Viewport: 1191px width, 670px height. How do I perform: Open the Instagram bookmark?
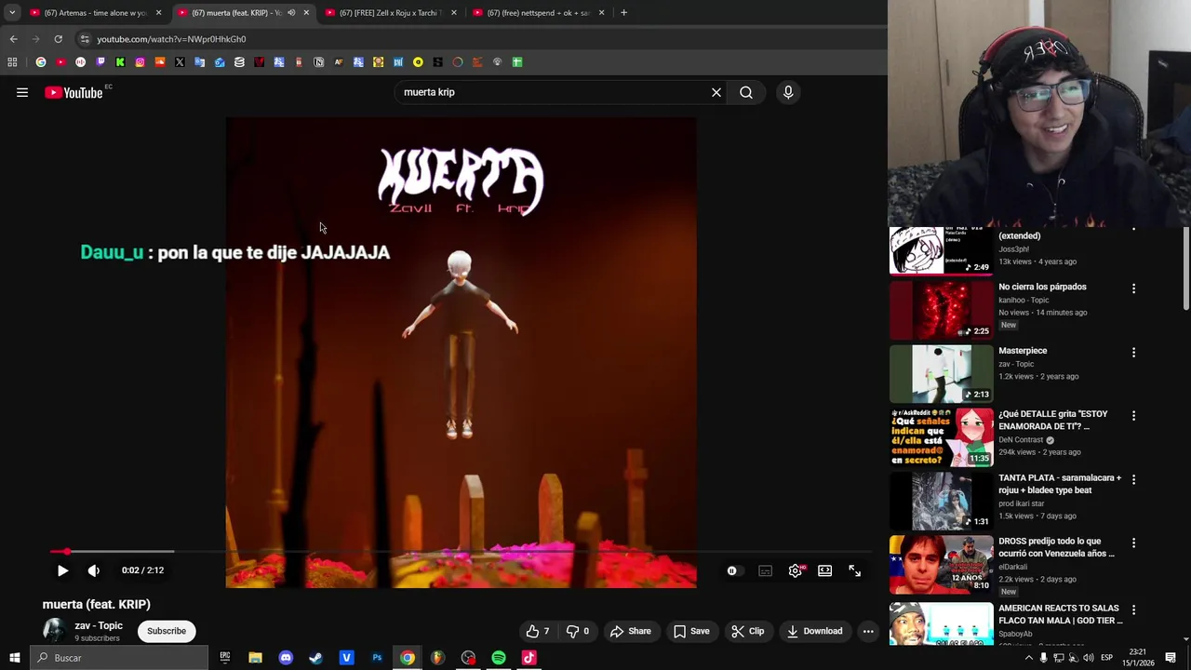click(x=141, y=62)
